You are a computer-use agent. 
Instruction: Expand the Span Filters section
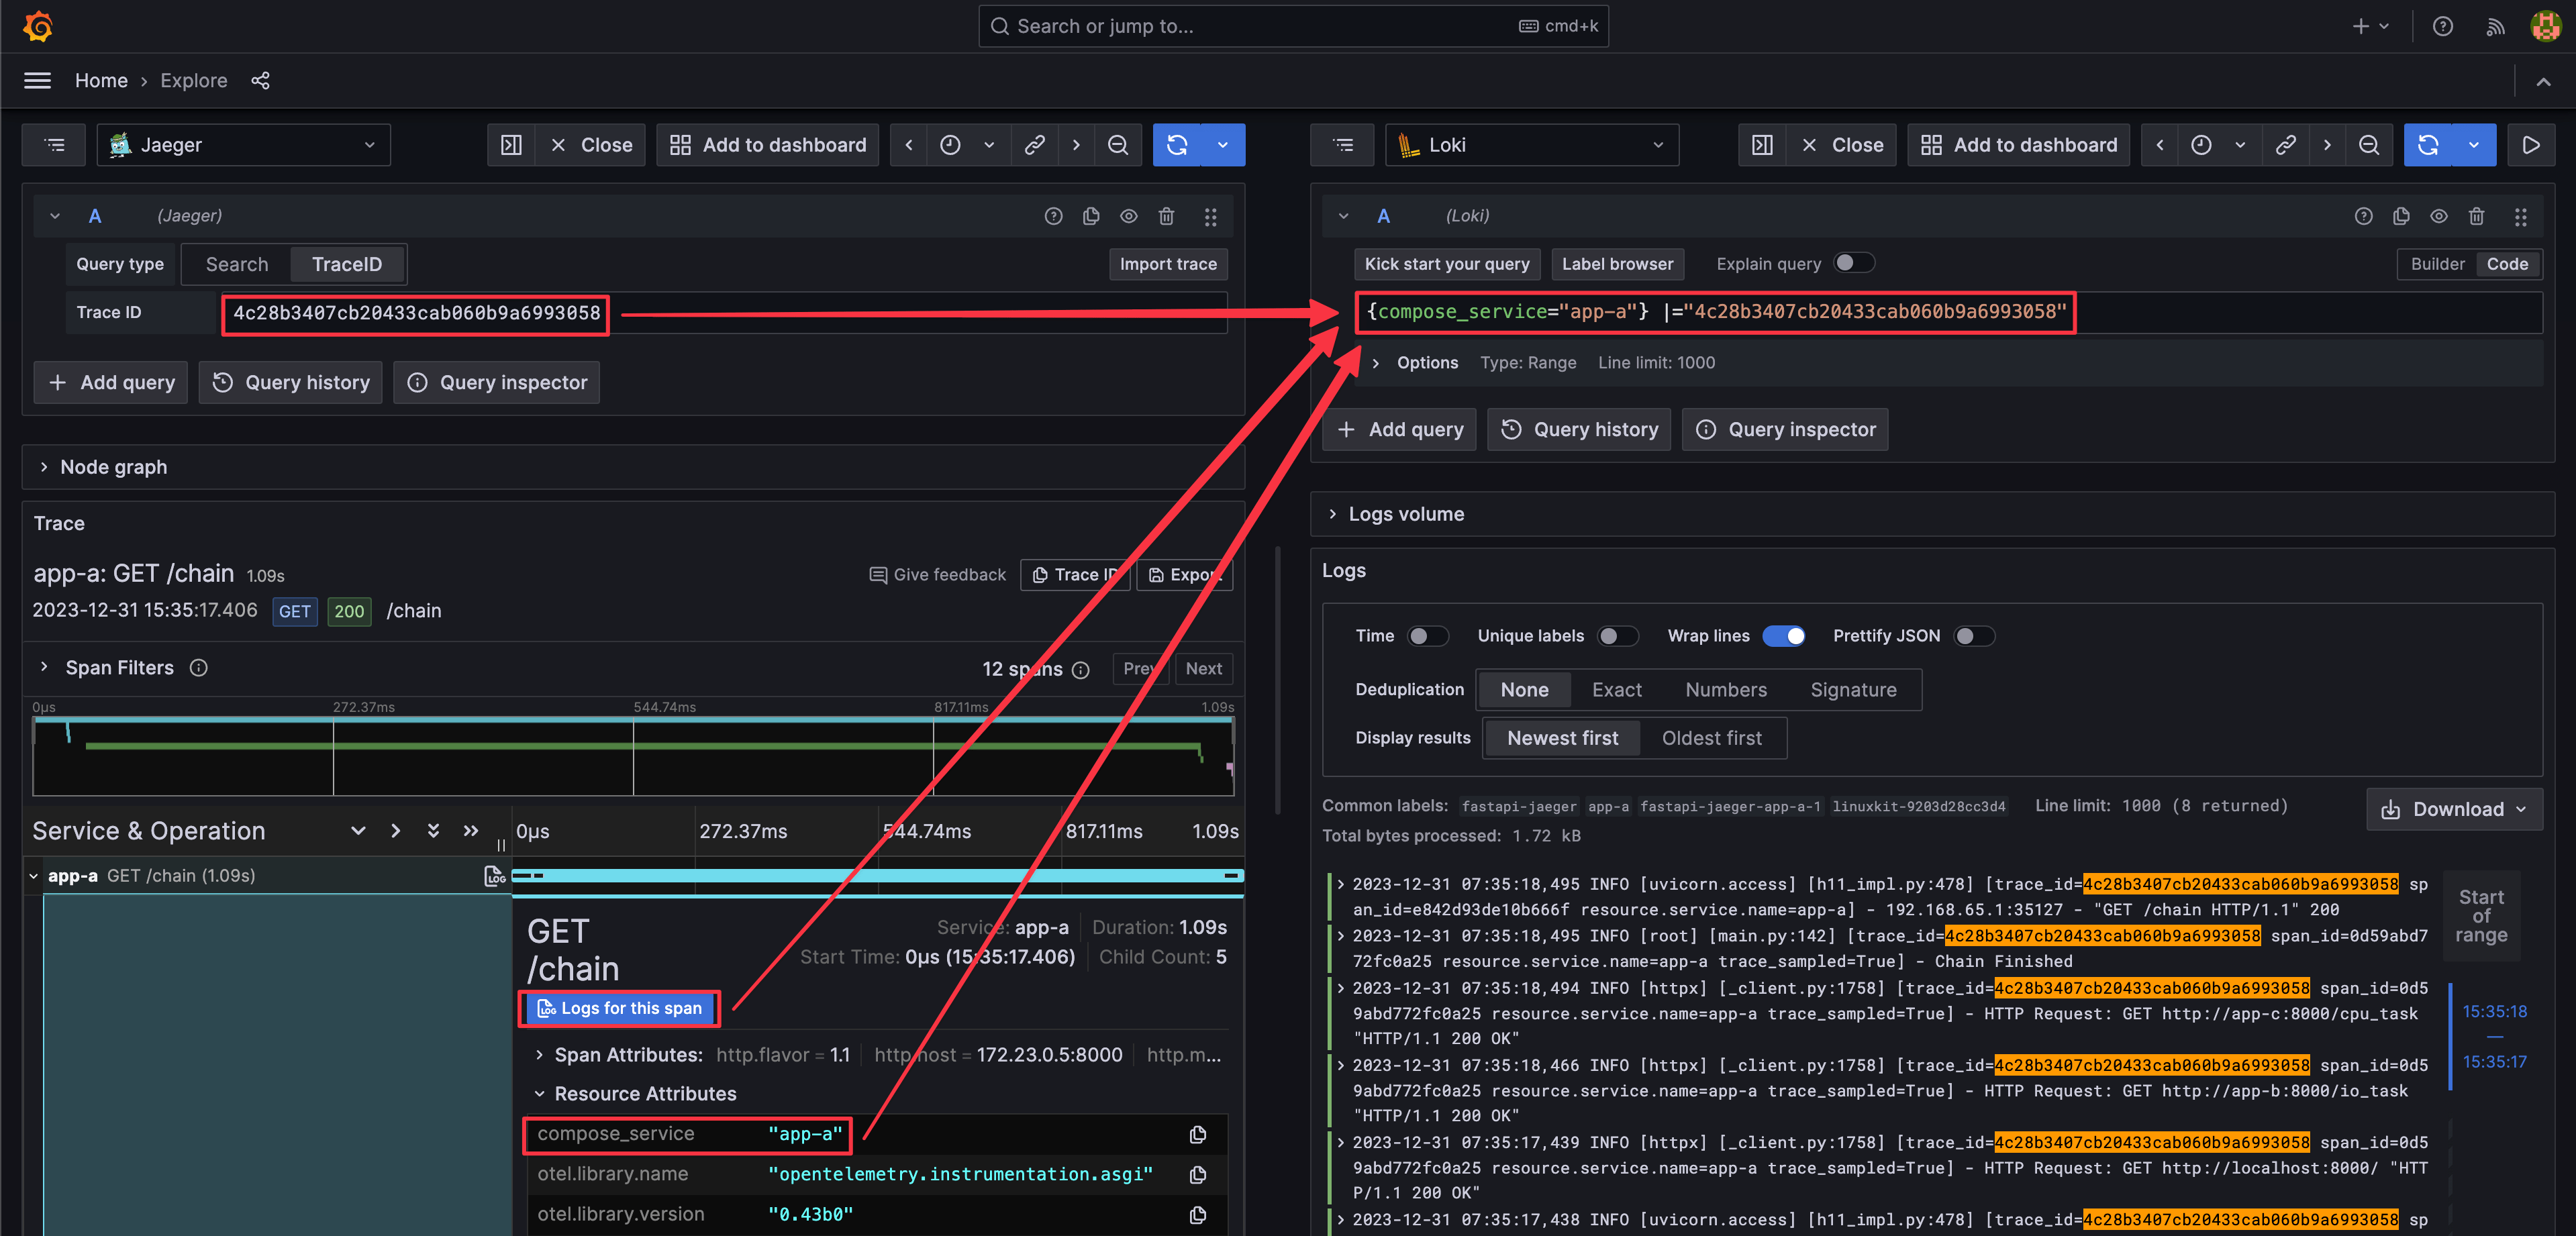44,668
